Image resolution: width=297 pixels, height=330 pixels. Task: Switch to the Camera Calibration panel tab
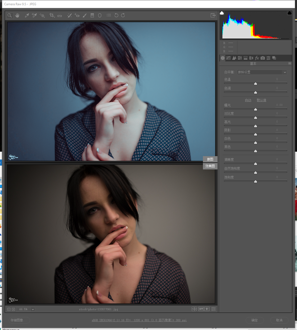(263, 58)
